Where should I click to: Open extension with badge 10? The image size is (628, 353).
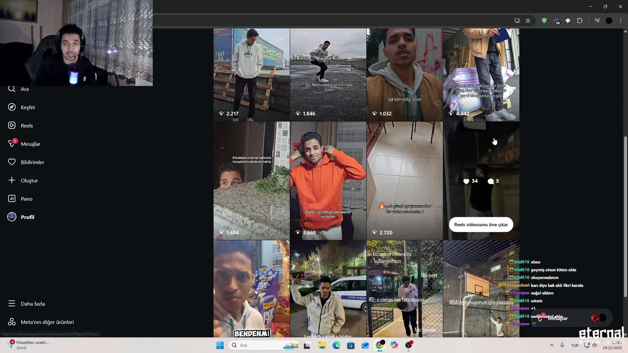point(556,21)
